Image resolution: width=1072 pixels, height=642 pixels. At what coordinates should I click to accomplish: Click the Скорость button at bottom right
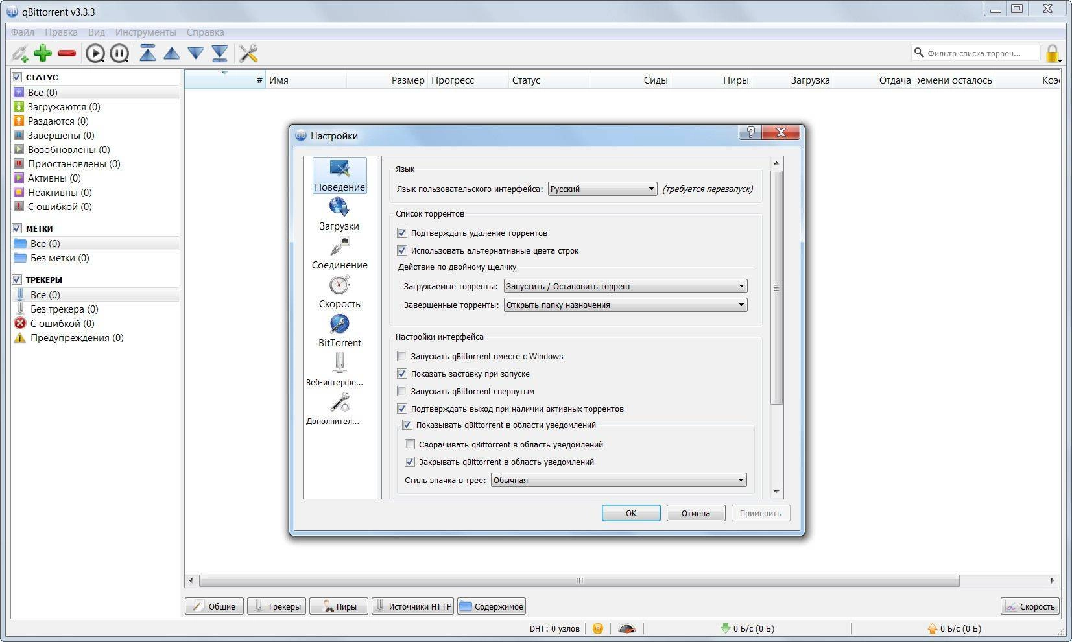pyautogui.click(x=1030, y=606)
